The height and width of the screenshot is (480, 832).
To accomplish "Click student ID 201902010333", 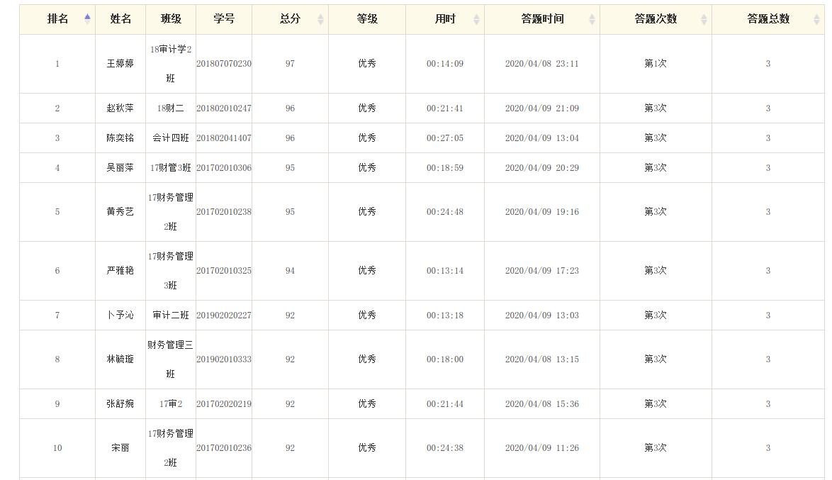I will 224,359.
